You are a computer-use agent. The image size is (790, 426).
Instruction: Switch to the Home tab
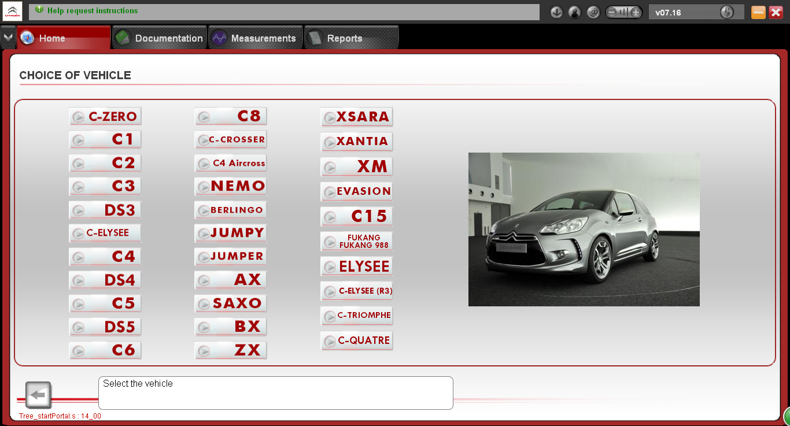(x=64, y=38)
